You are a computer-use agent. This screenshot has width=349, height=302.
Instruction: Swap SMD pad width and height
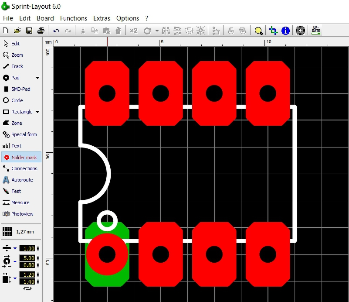27,288
